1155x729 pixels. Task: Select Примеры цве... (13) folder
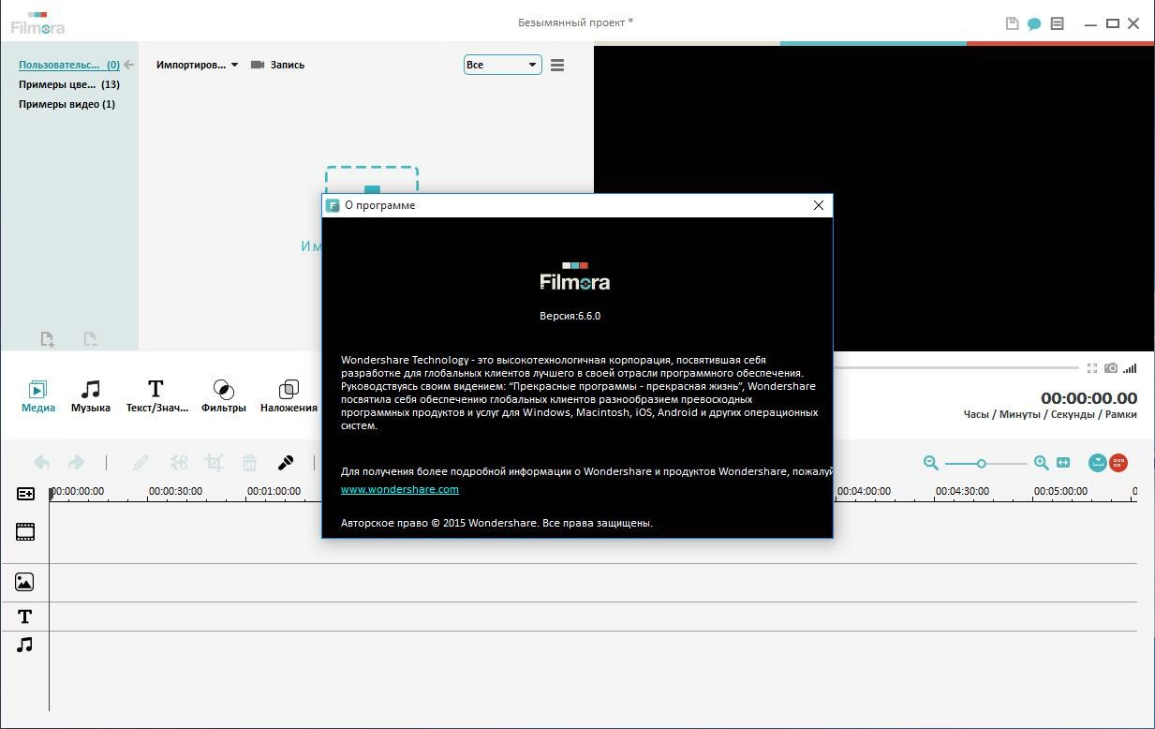point(69,84)
